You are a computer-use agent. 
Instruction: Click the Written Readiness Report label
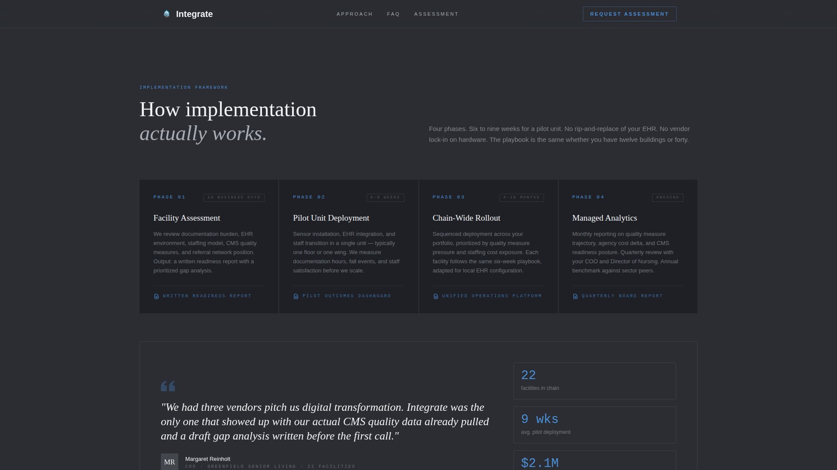pyautogui.click(x=207, y=296)
